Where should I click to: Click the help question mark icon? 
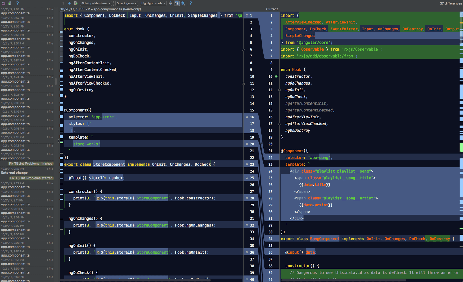coord(190,3)
